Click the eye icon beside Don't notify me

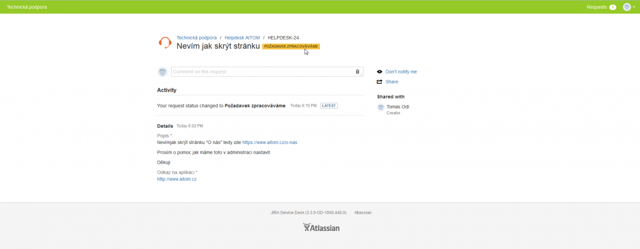point(379,72)
